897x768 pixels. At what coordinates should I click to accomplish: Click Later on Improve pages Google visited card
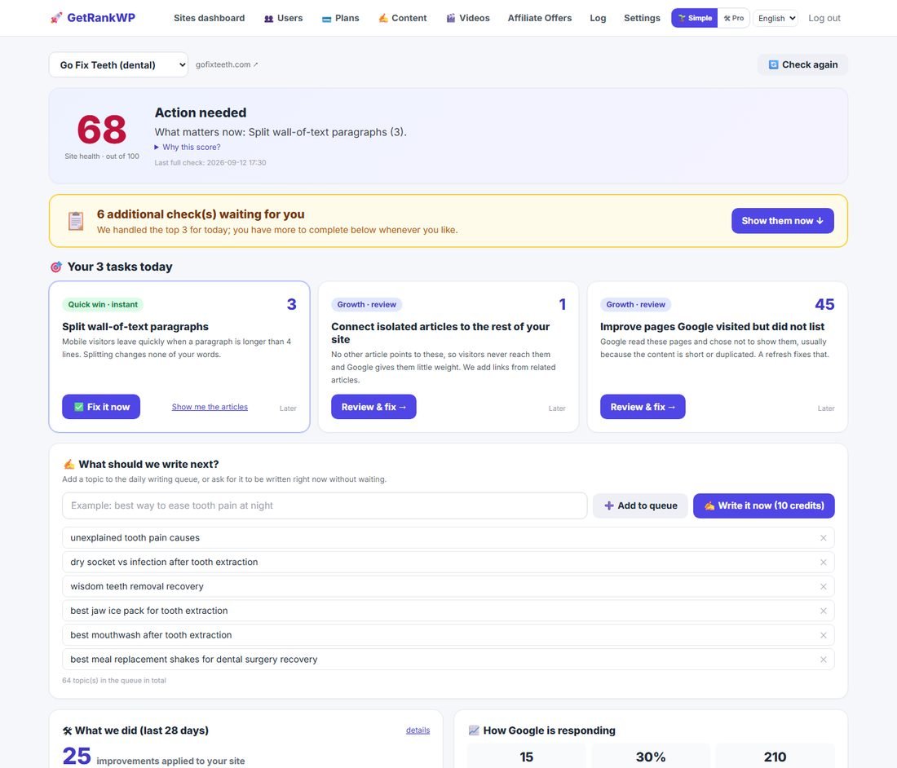(x=825, y=408)
